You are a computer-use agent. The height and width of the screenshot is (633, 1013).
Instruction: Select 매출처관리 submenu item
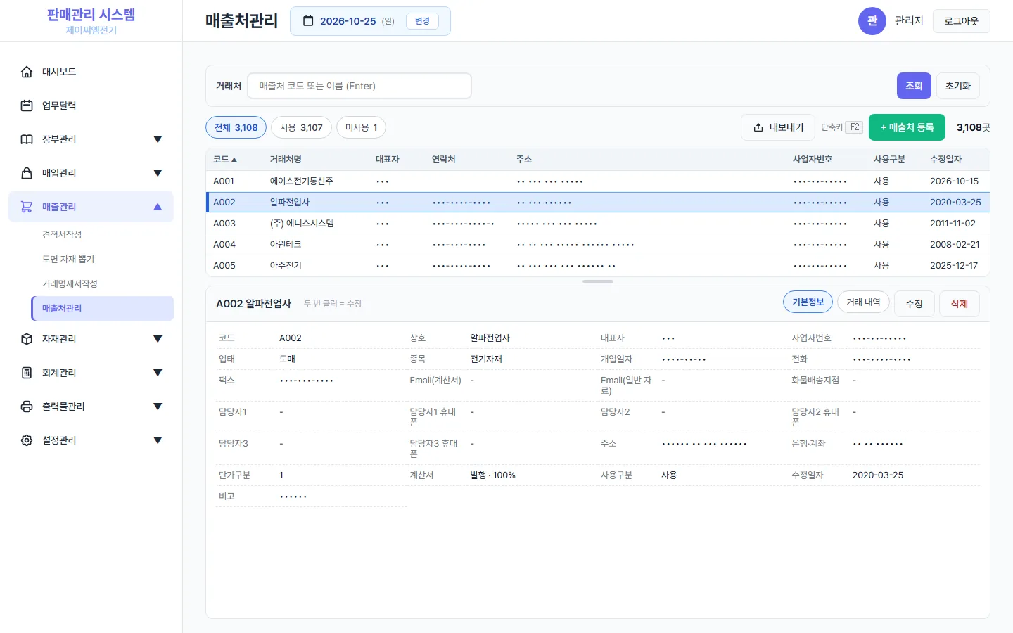tap(102, 308)
